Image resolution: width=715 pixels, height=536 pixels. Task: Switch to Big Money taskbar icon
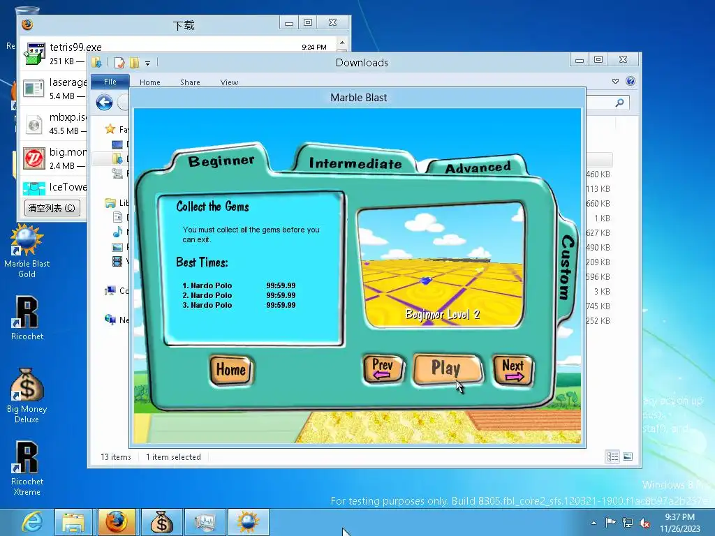161,522
